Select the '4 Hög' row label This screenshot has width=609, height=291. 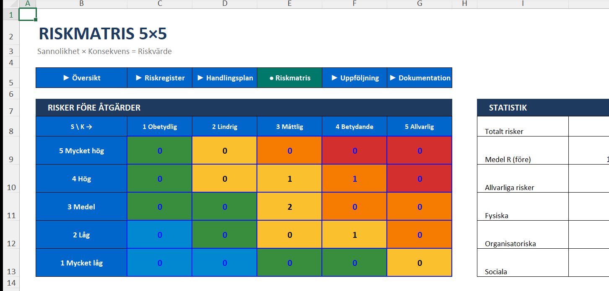pos(81,178)
